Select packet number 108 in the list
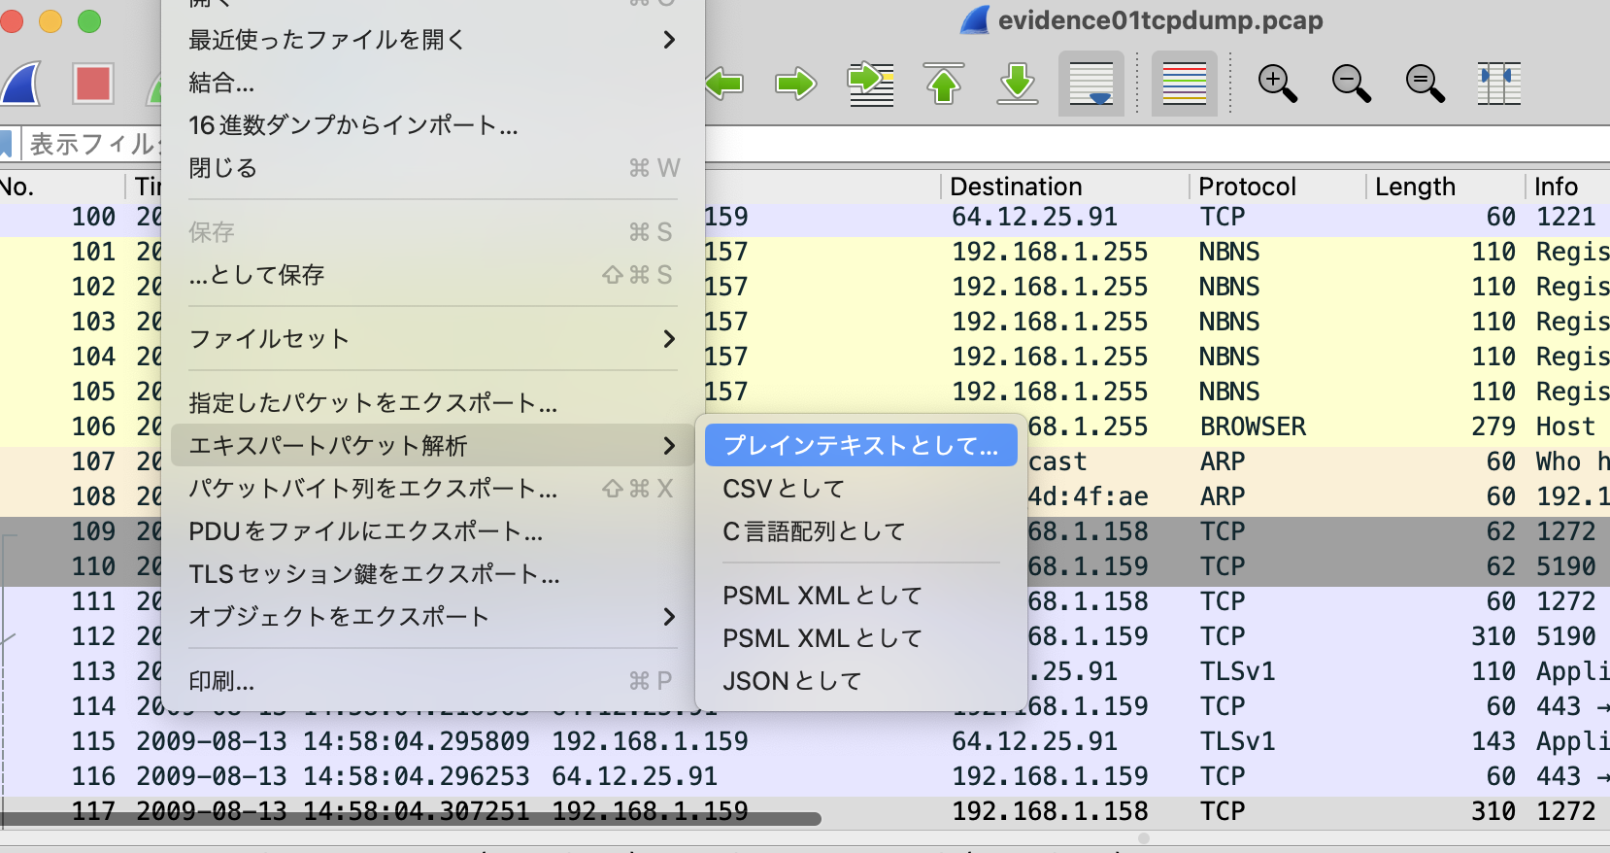1610x853 pixels. point(93,496)
